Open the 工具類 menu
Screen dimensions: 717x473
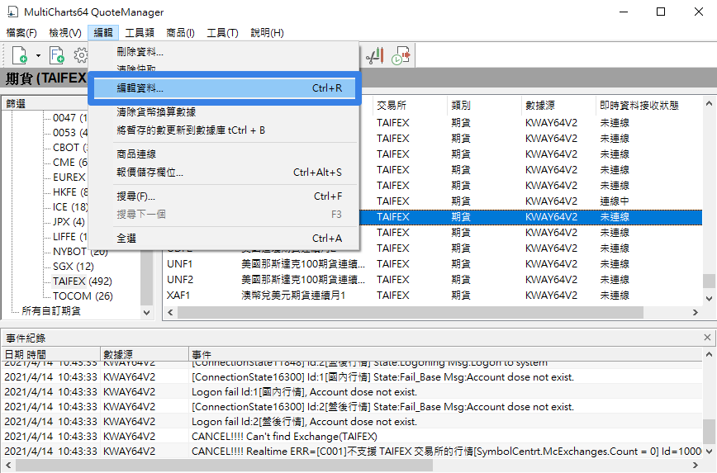coord(140,33)
